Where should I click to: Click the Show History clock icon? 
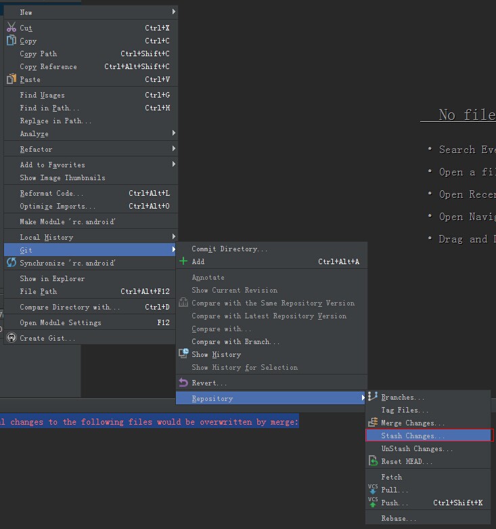(183, 354)
